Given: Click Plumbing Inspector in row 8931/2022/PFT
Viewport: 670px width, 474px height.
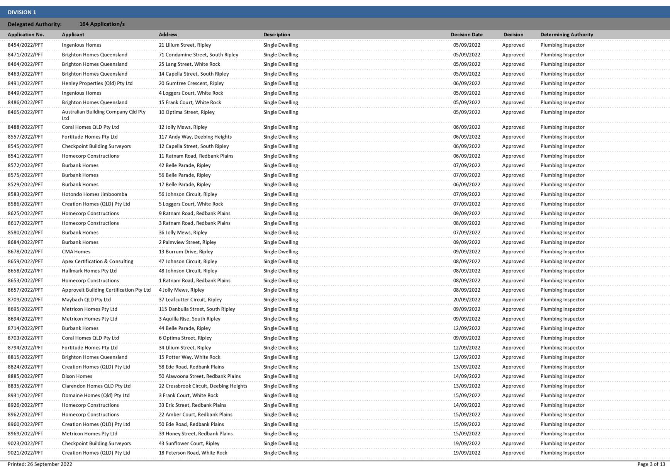Looking at the screenshot, I should [x=562, y=395].
